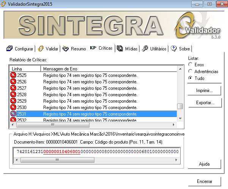The image size is (228, 189).
Task: Open the Configurar icon in the toolbar
Action: 9,48
